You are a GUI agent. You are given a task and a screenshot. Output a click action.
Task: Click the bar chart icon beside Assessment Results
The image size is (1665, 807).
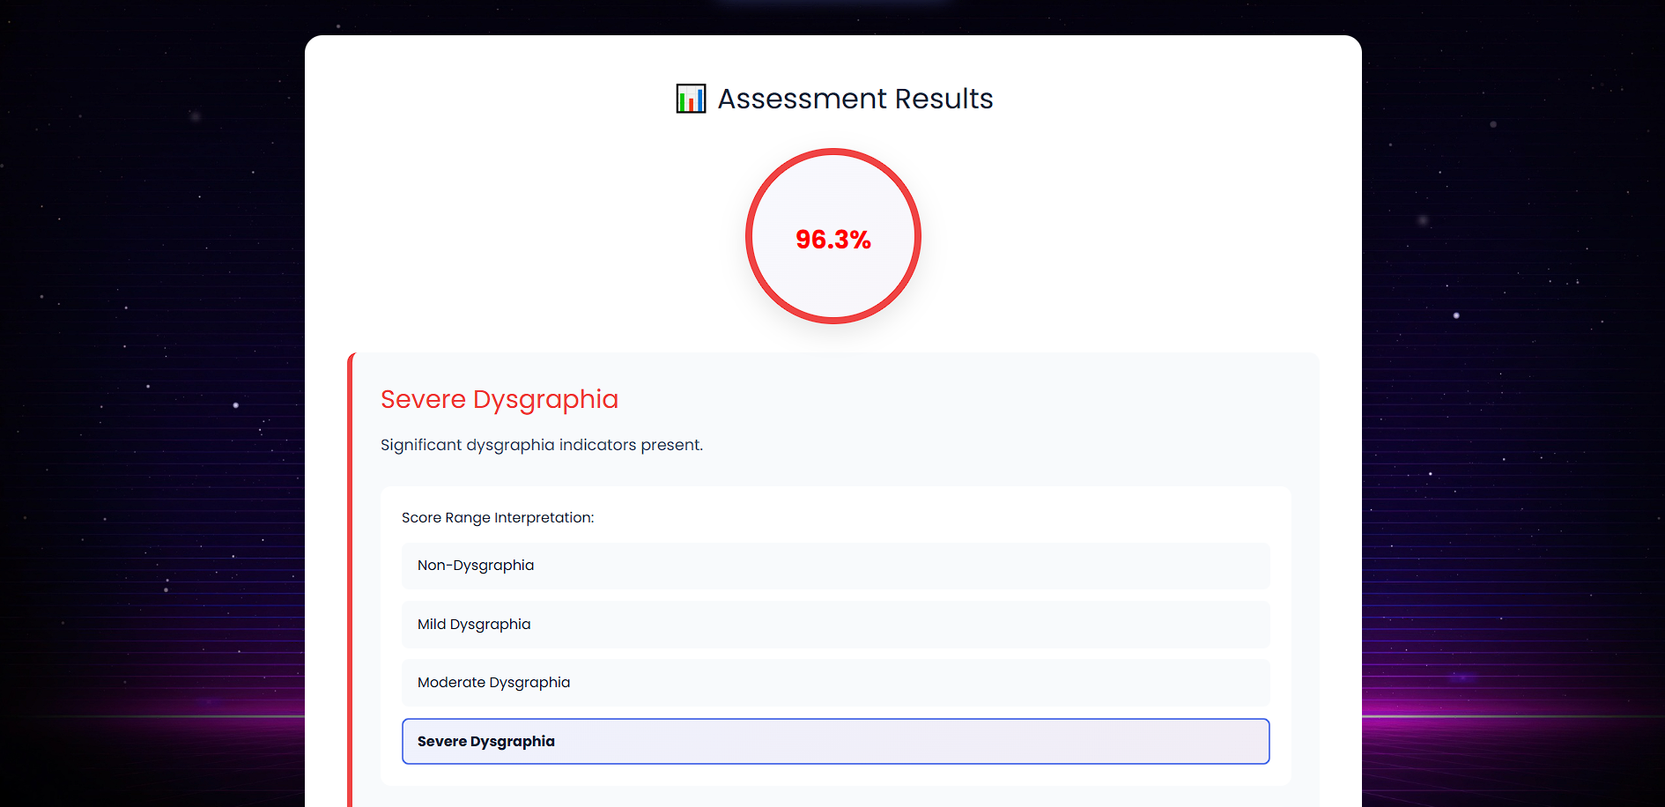(x=691, y=99)
